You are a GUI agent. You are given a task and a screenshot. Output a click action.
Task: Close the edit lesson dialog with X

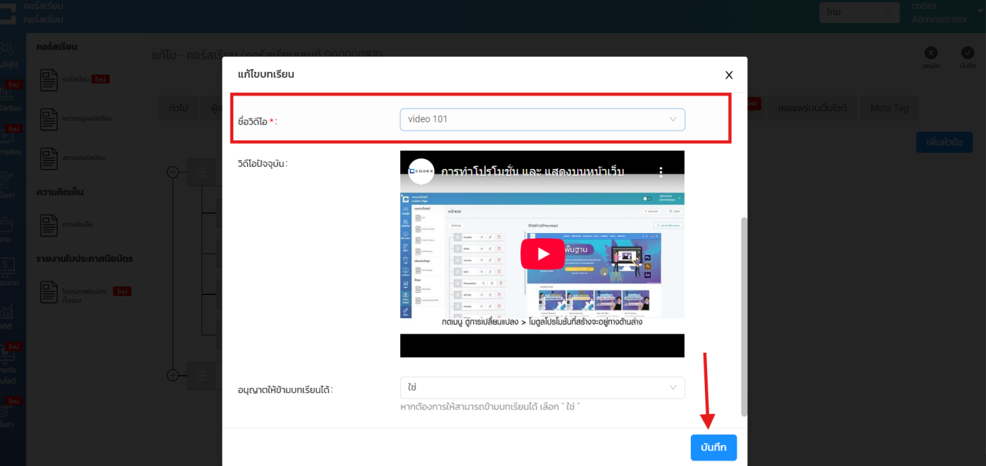729,75
